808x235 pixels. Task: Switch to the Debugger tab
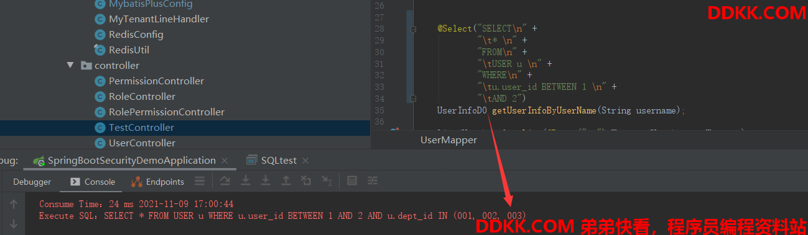click(x=32, y=182)
